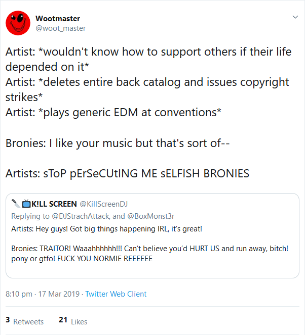View the 3 Retweets list
Screen dimensions: 305x335
24,321
